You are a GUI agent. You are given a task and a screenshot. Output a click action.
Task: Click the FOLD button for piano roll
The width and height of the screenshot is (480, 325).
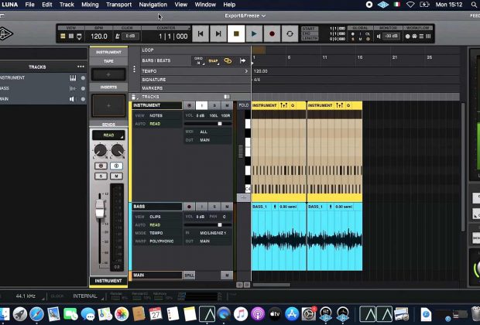244,105
